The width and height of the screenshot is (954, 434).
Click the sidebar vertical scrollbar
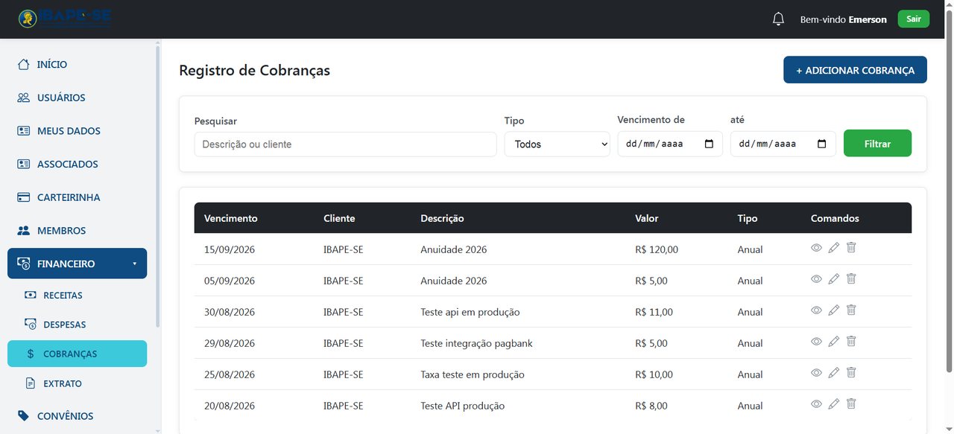coord(157,186)
